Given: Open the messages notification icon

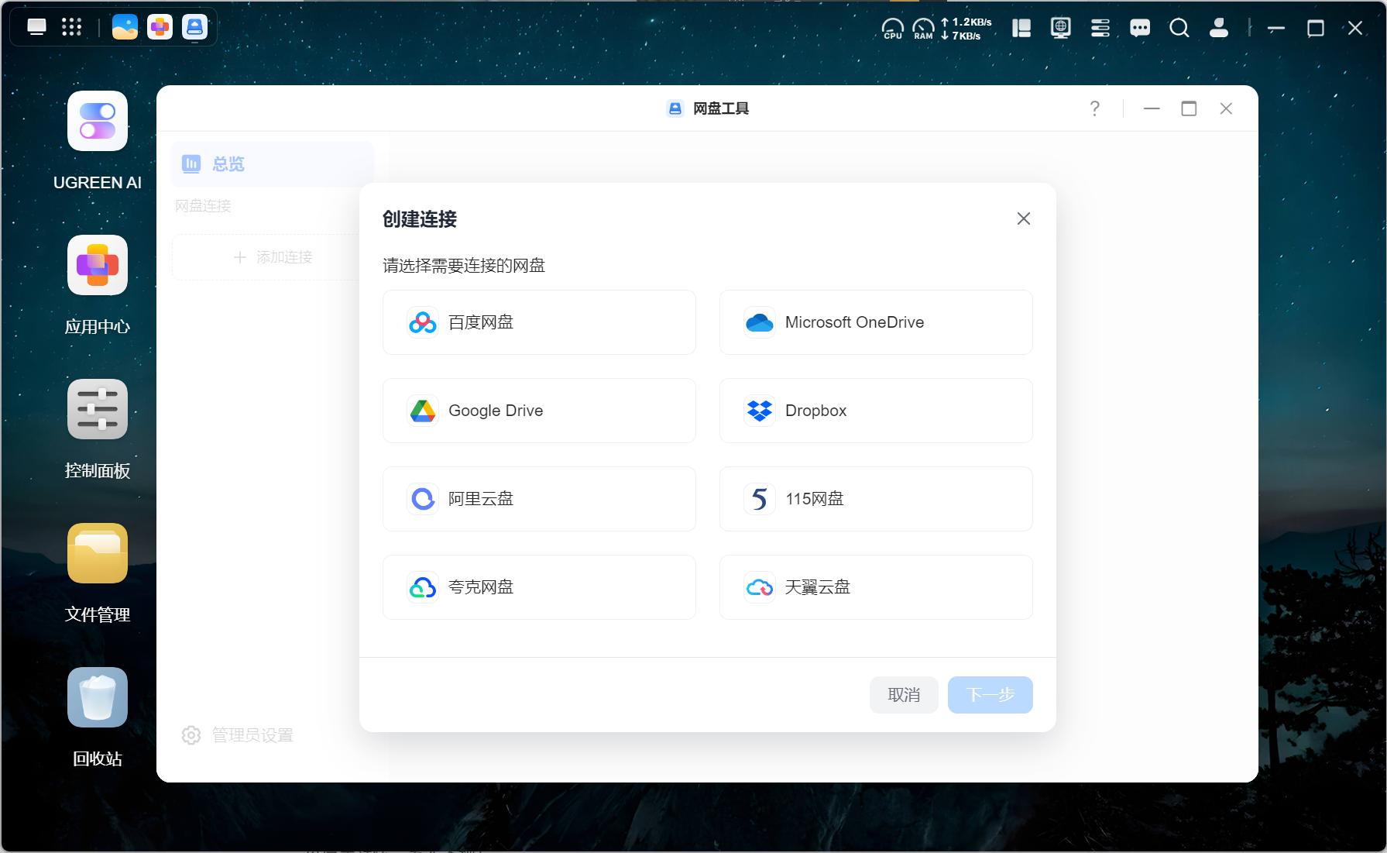Looking at the screenshot, I should pyautogui.click(x=1140, y=29).
